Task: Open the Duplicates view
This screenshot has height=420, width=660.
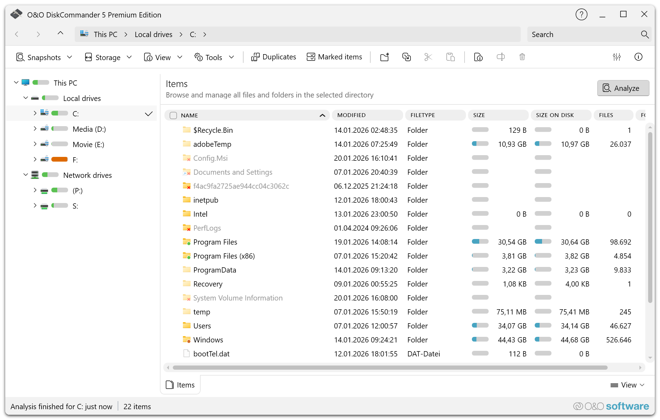Action: pos(274,57)
